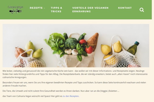Click the sentence 'Die Tiere, die Umwelt'
The height and width of the screenshot is (102, 154).
61,91
